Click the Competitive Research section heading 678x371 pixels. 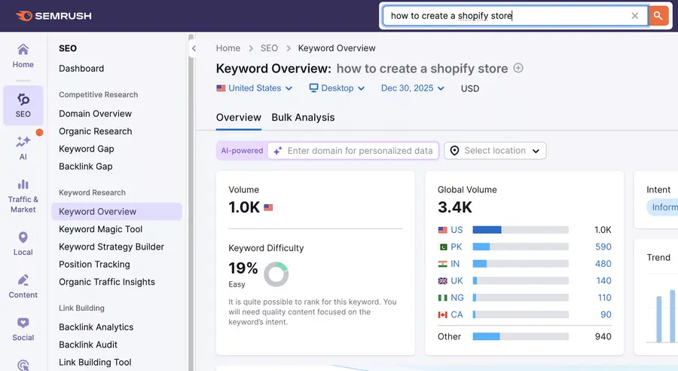tap(98, 95)
